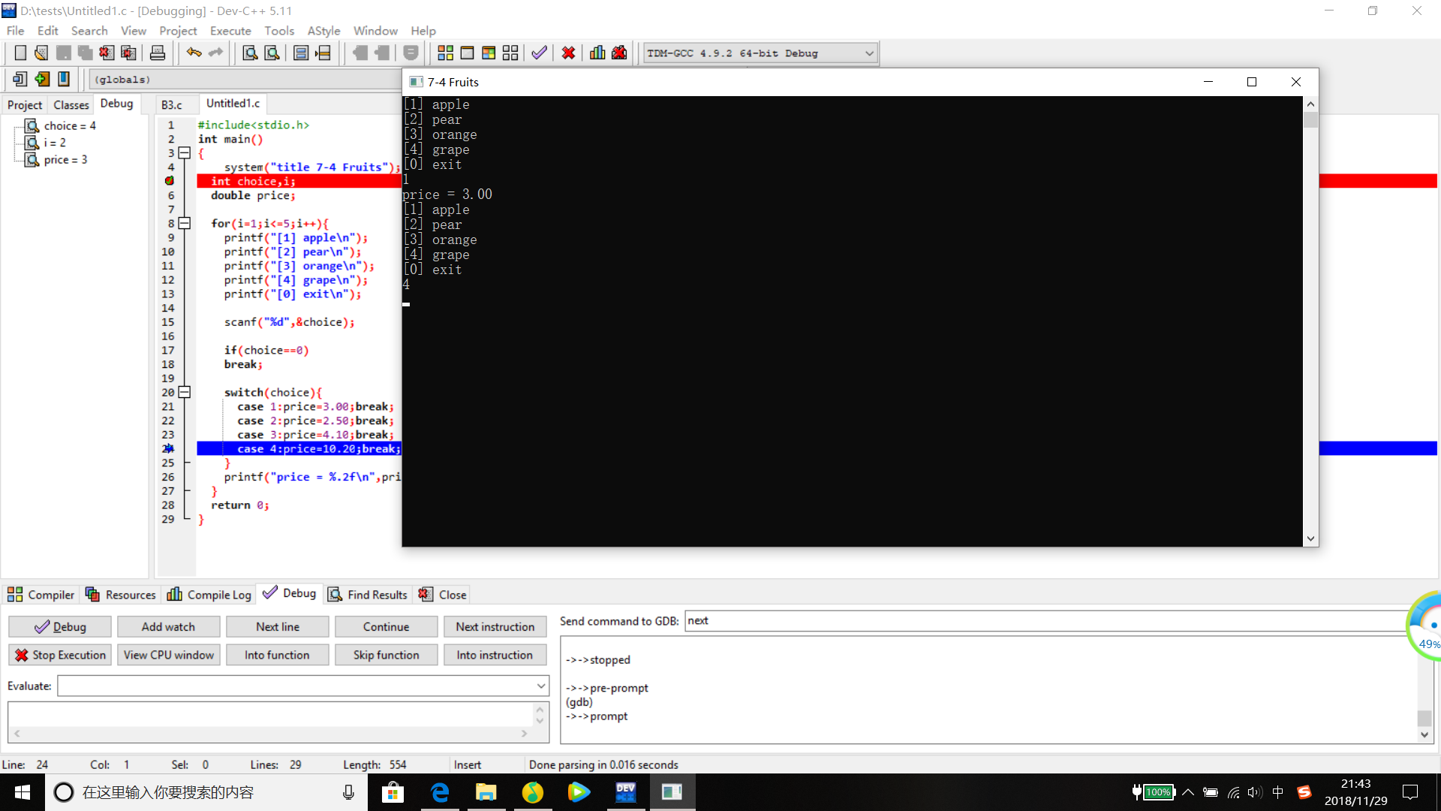Image resolution: width=1441 pixels, height=811 pixels.
Task: Open the File menu
Action: point(15,31)
